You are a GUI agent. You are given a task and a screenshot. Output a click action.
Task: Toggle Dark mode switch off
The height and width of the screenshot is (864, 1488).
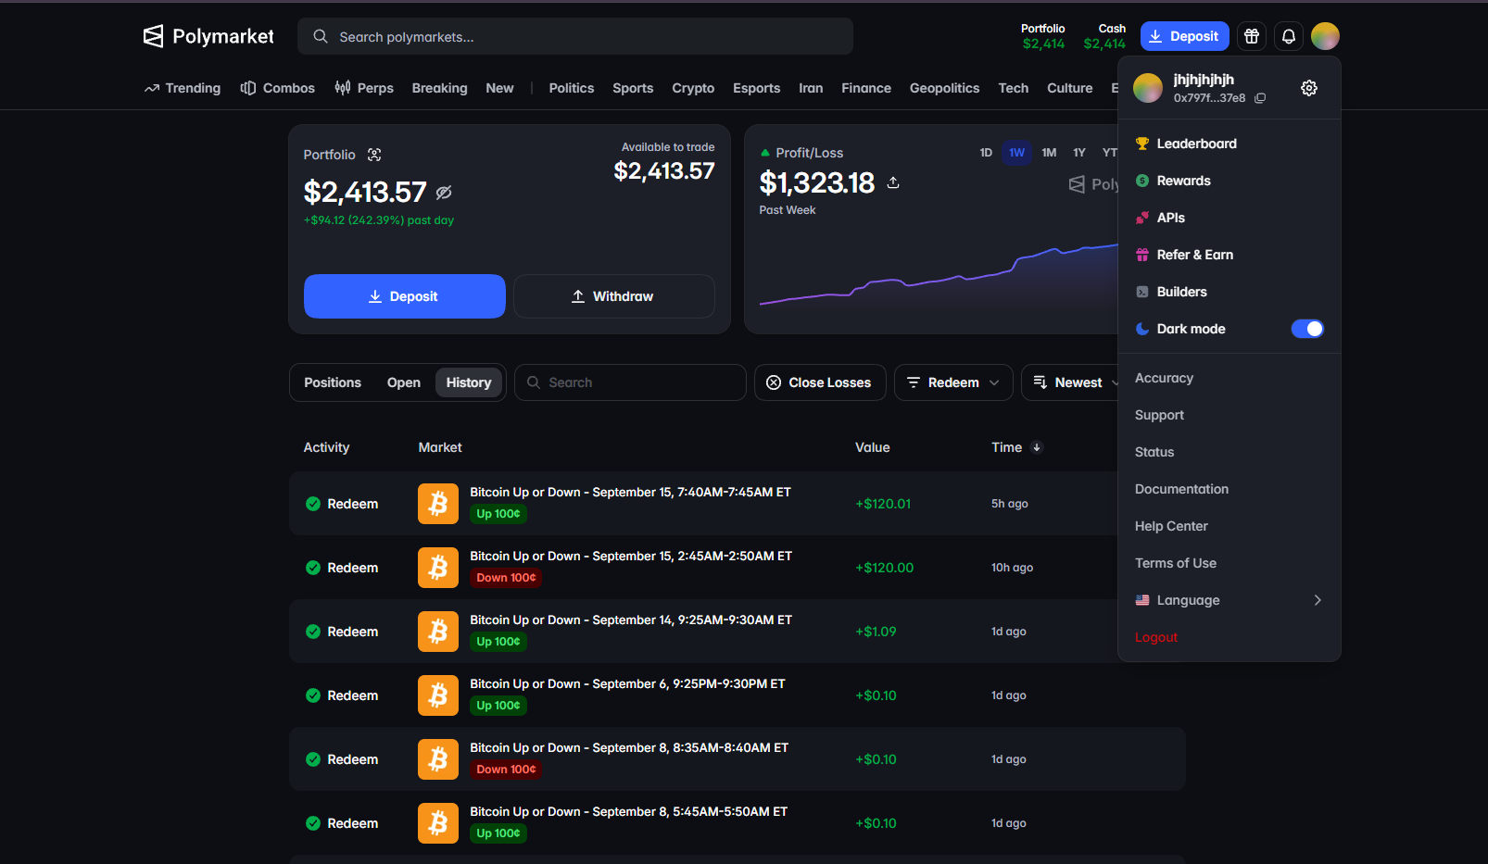click(x=1307, y=329)
